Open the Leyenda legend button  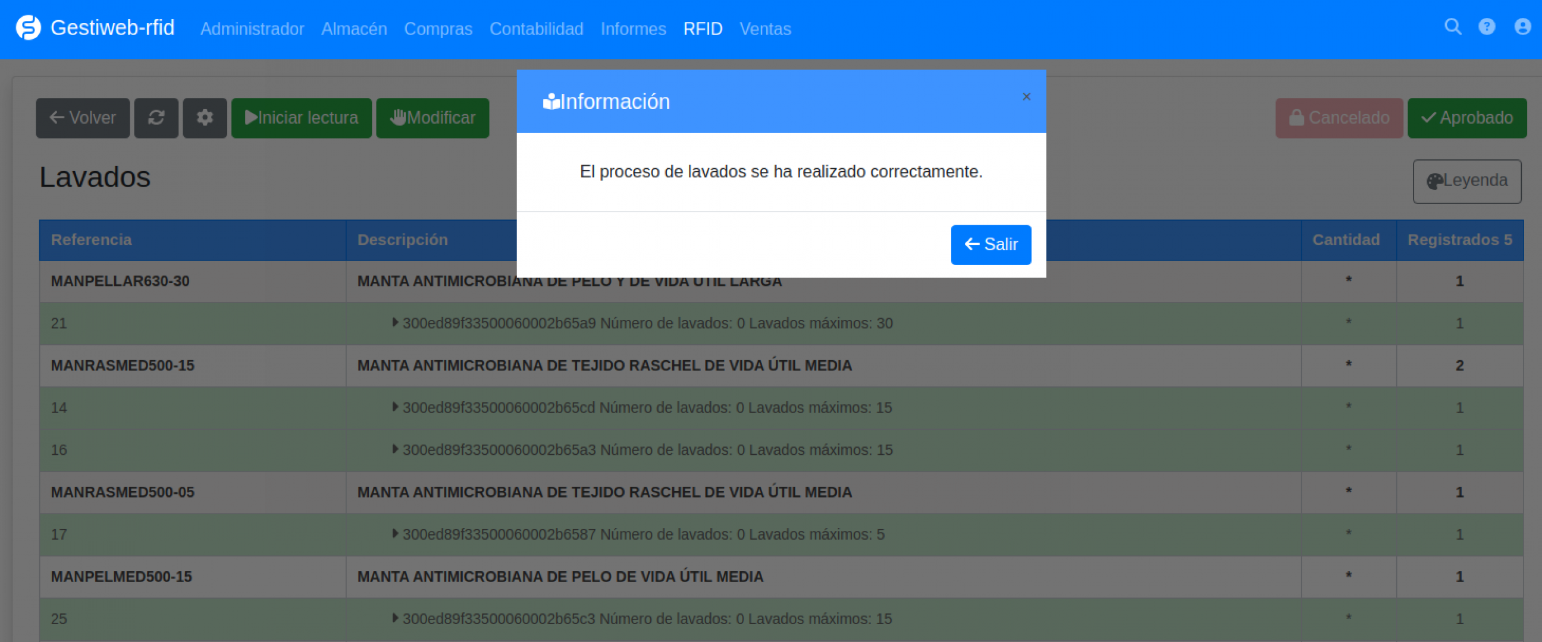coord(1466,181)
